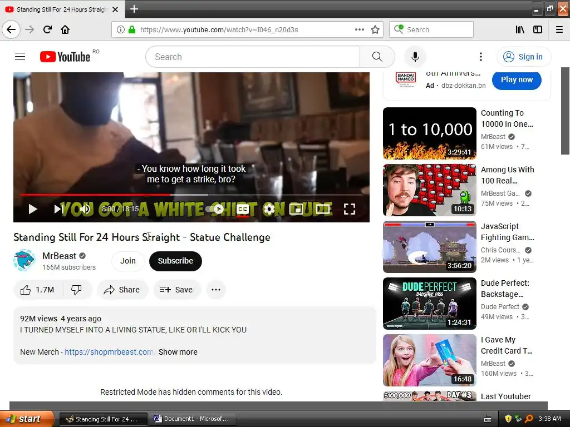570x427 pixels.
Task: Share this video
Action: tap(122, 290)
